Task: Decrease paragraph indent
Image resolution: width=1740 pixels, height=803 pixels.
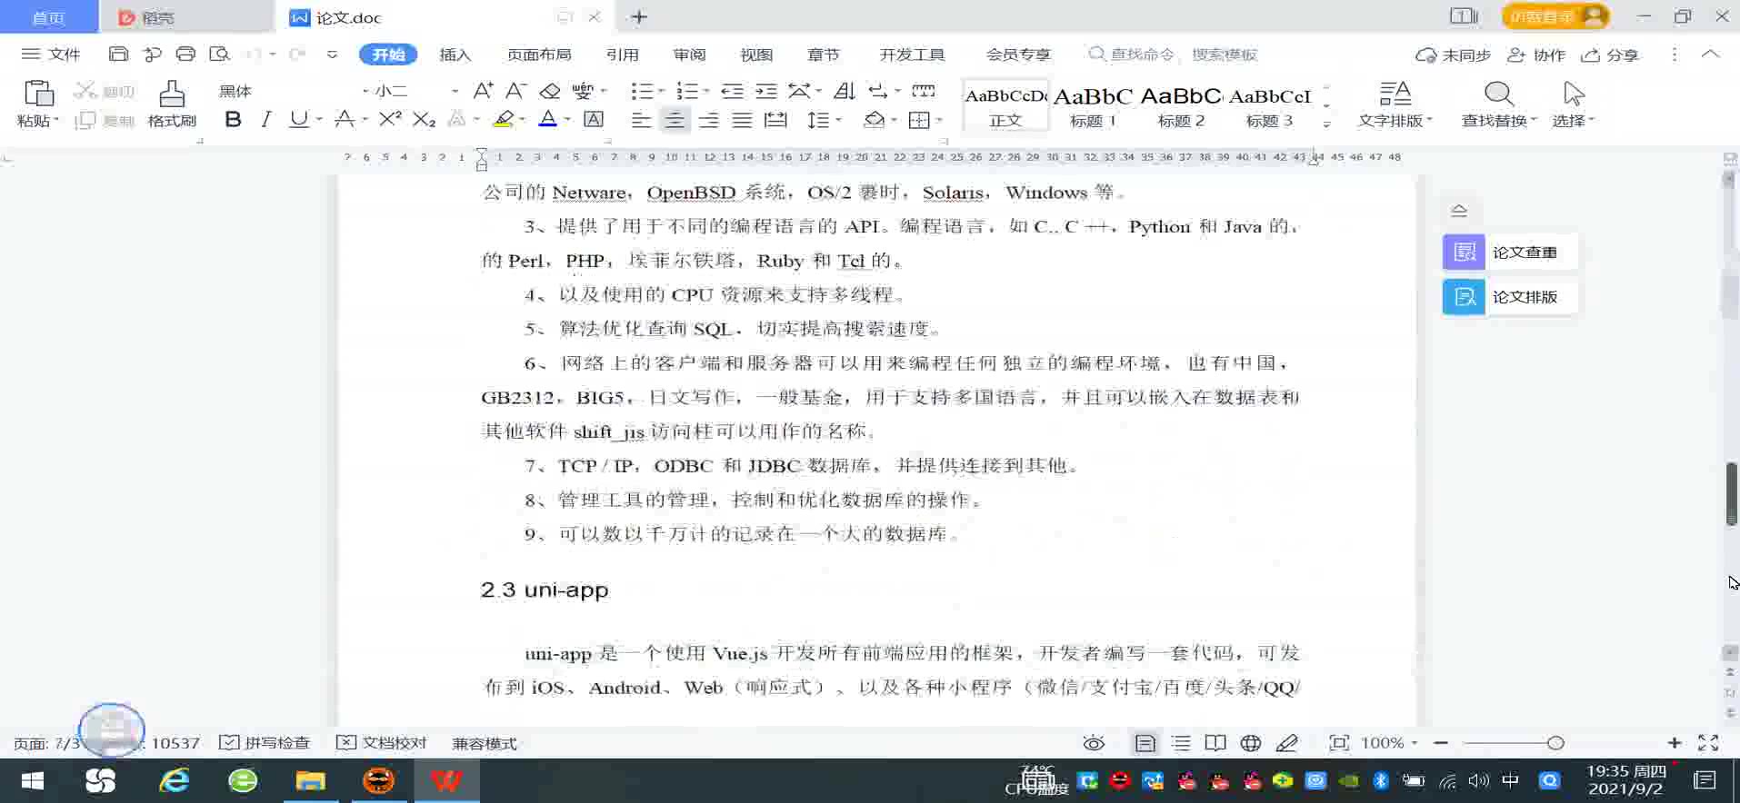Action: click(x=732, y=91)
